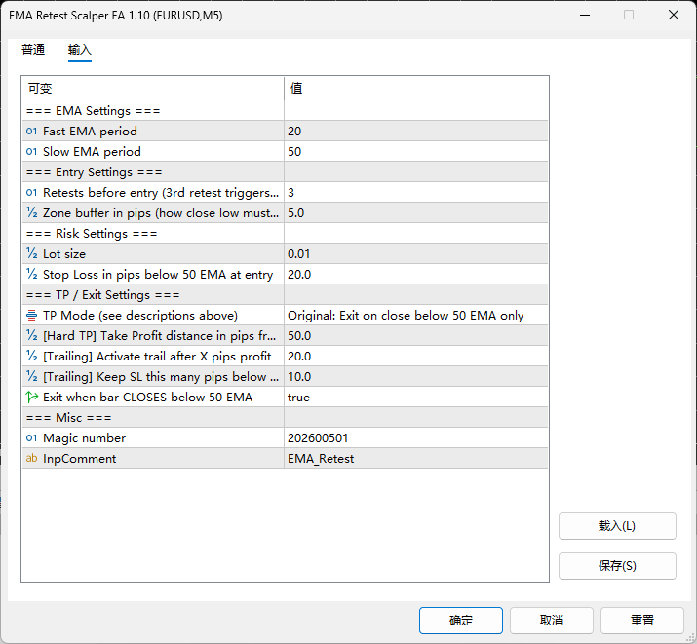
Task: Select 'Stop Loss in pips below 50 EMA' label
Action: 158,275
